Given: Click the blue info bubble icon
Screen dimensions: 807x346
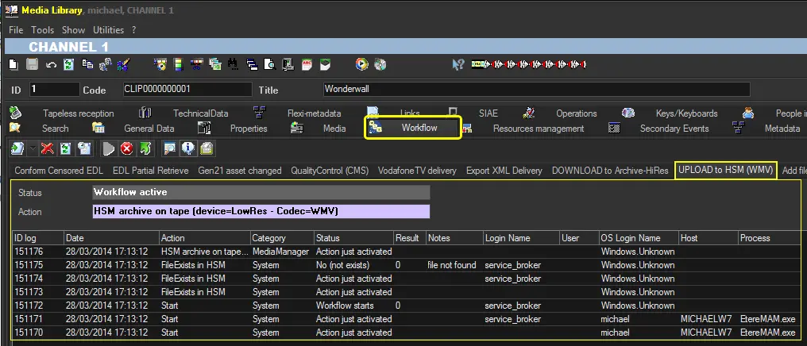Looking at the screenshot, I should tap(188, 148).
